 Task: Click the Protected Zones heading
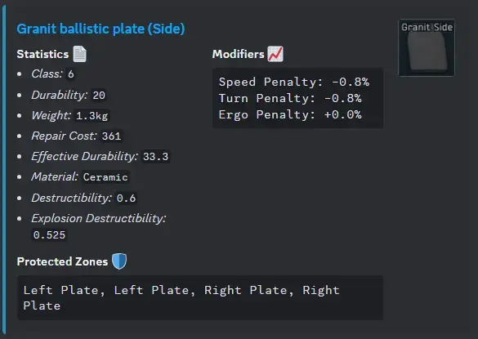62,261
